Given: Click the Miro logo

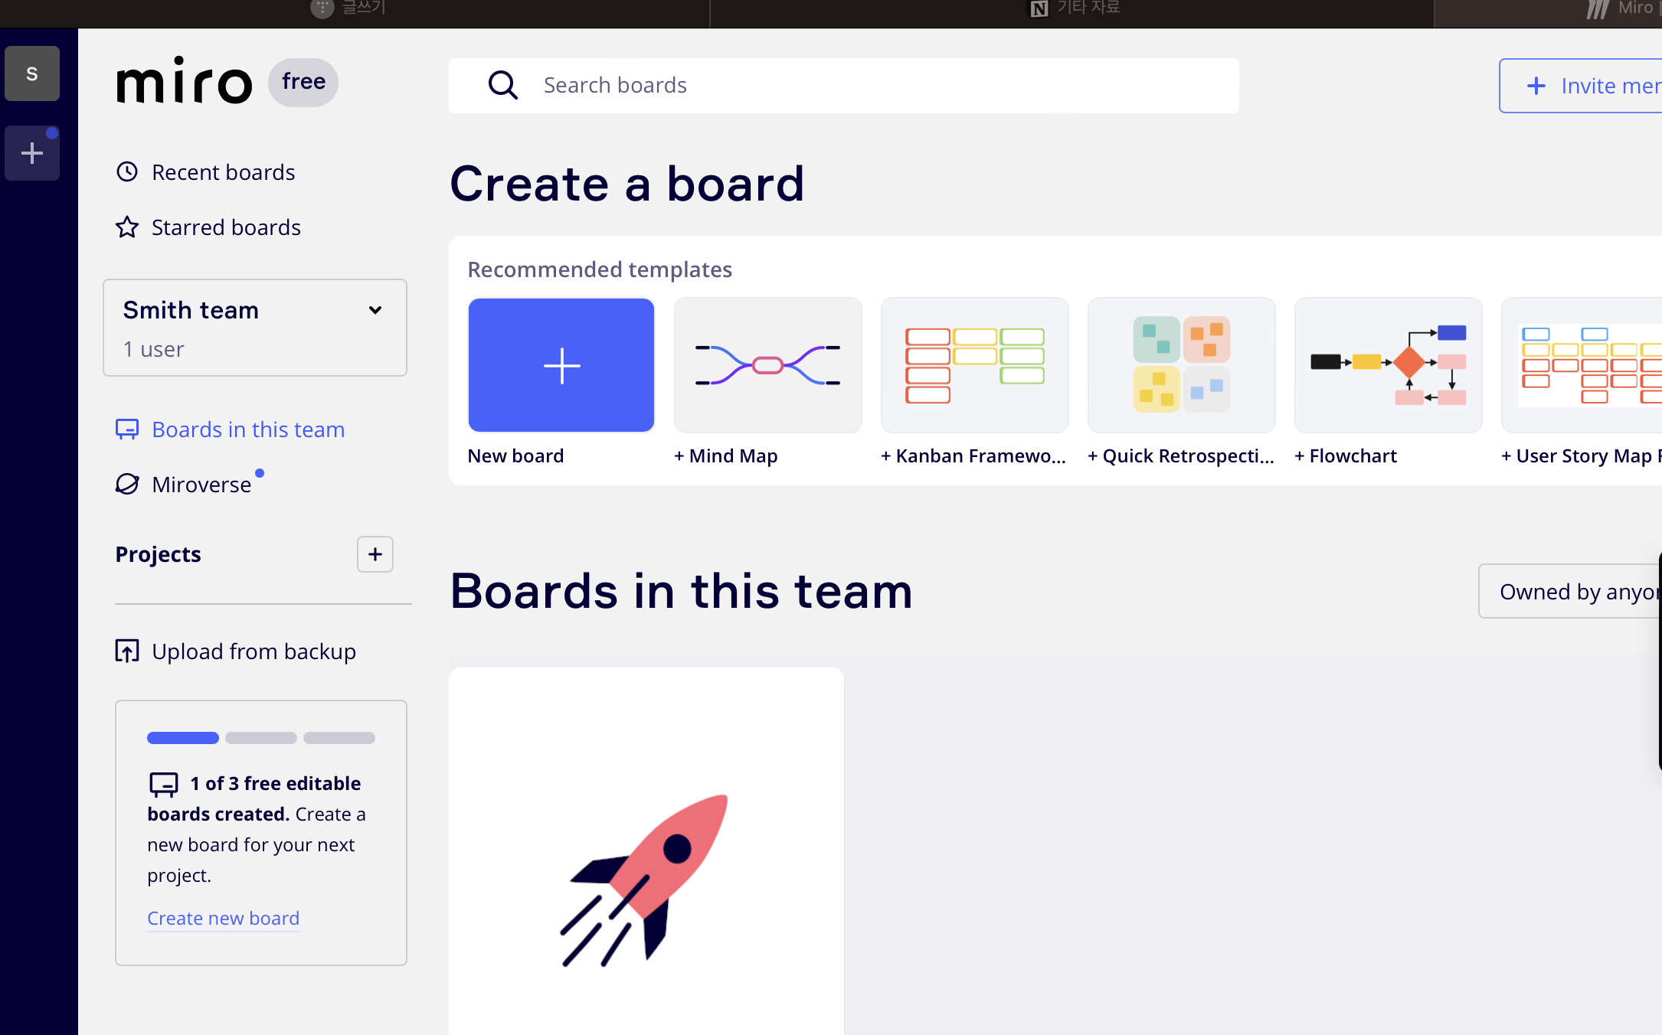Looking at the screenshot, I should click(x=184, y=82).
